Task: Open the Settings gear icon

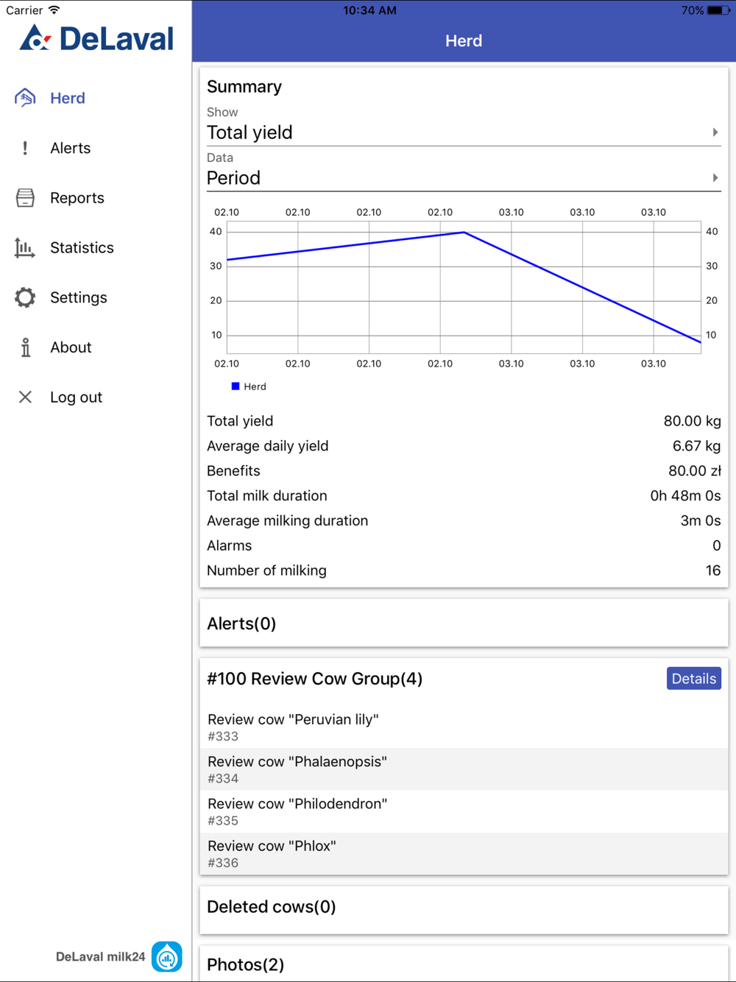Action: pos(25,297)
